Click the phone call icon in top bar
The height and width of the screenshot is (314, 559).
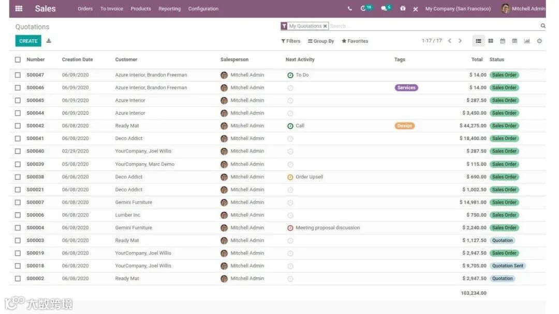pyautogui.click(x=350, y=9)
